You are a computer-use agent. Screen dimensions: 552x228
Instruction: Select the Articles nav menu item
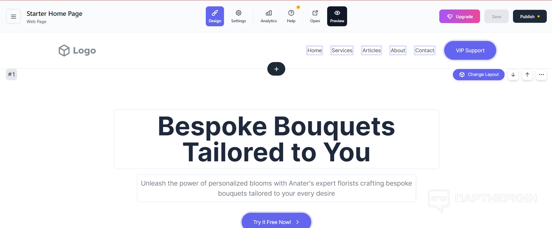(x=371, y=51)
